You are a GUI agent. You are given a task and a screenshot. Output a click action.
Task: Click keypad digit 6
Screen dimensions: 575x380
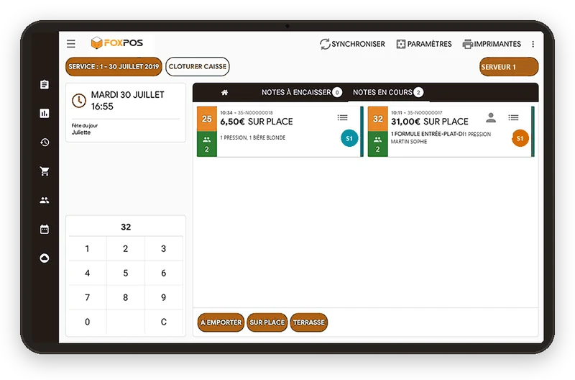pos(164,273)
